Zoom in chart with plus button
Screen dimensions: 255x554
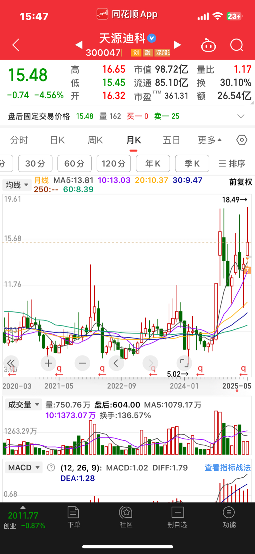48,363
